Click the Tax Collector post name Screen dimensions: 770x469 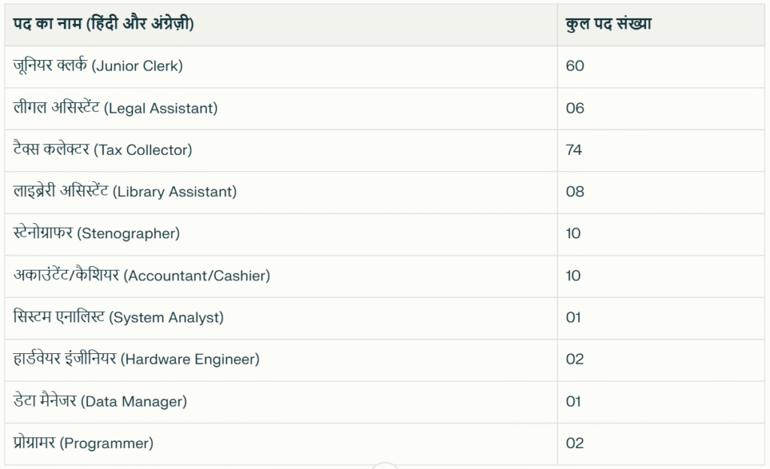[103, 150]
